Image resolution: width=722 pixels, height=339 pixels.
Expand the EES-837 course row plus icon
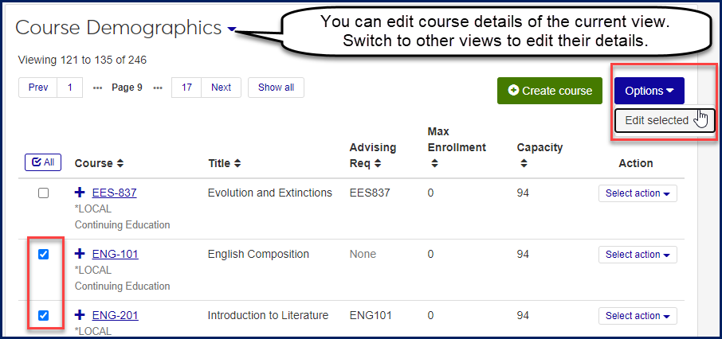(x=80, y=193)
